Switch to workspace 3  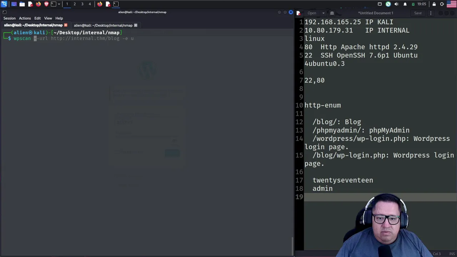pos(82,4)
